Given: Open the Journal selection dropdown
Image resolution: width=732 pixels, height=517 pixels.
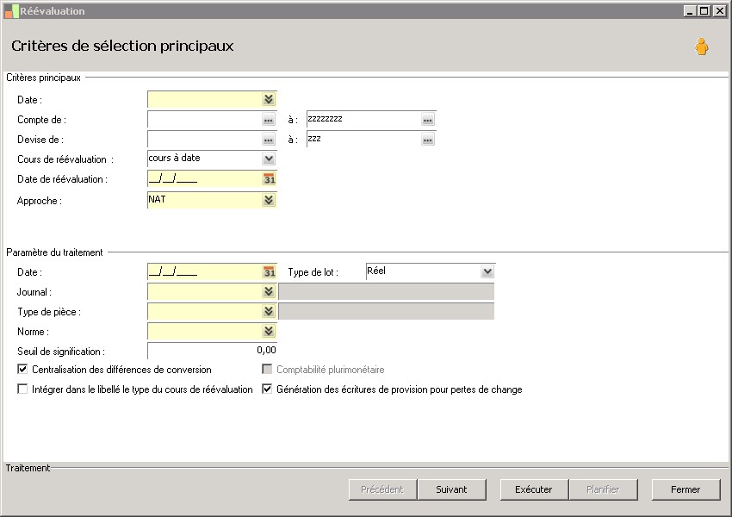Looking at the screenshot, I should (269, 292).
